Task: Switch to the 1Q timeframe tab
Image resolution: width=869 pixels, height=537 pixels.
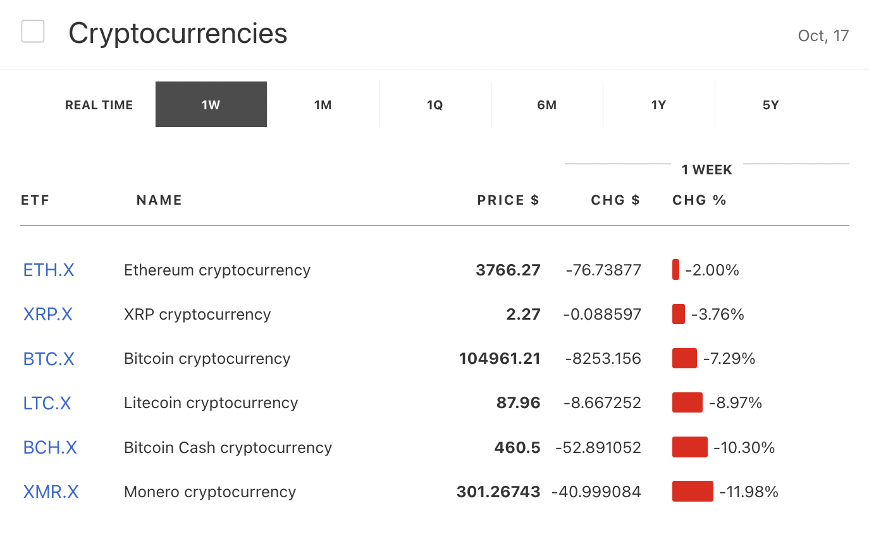Action: tap(435, 105)
